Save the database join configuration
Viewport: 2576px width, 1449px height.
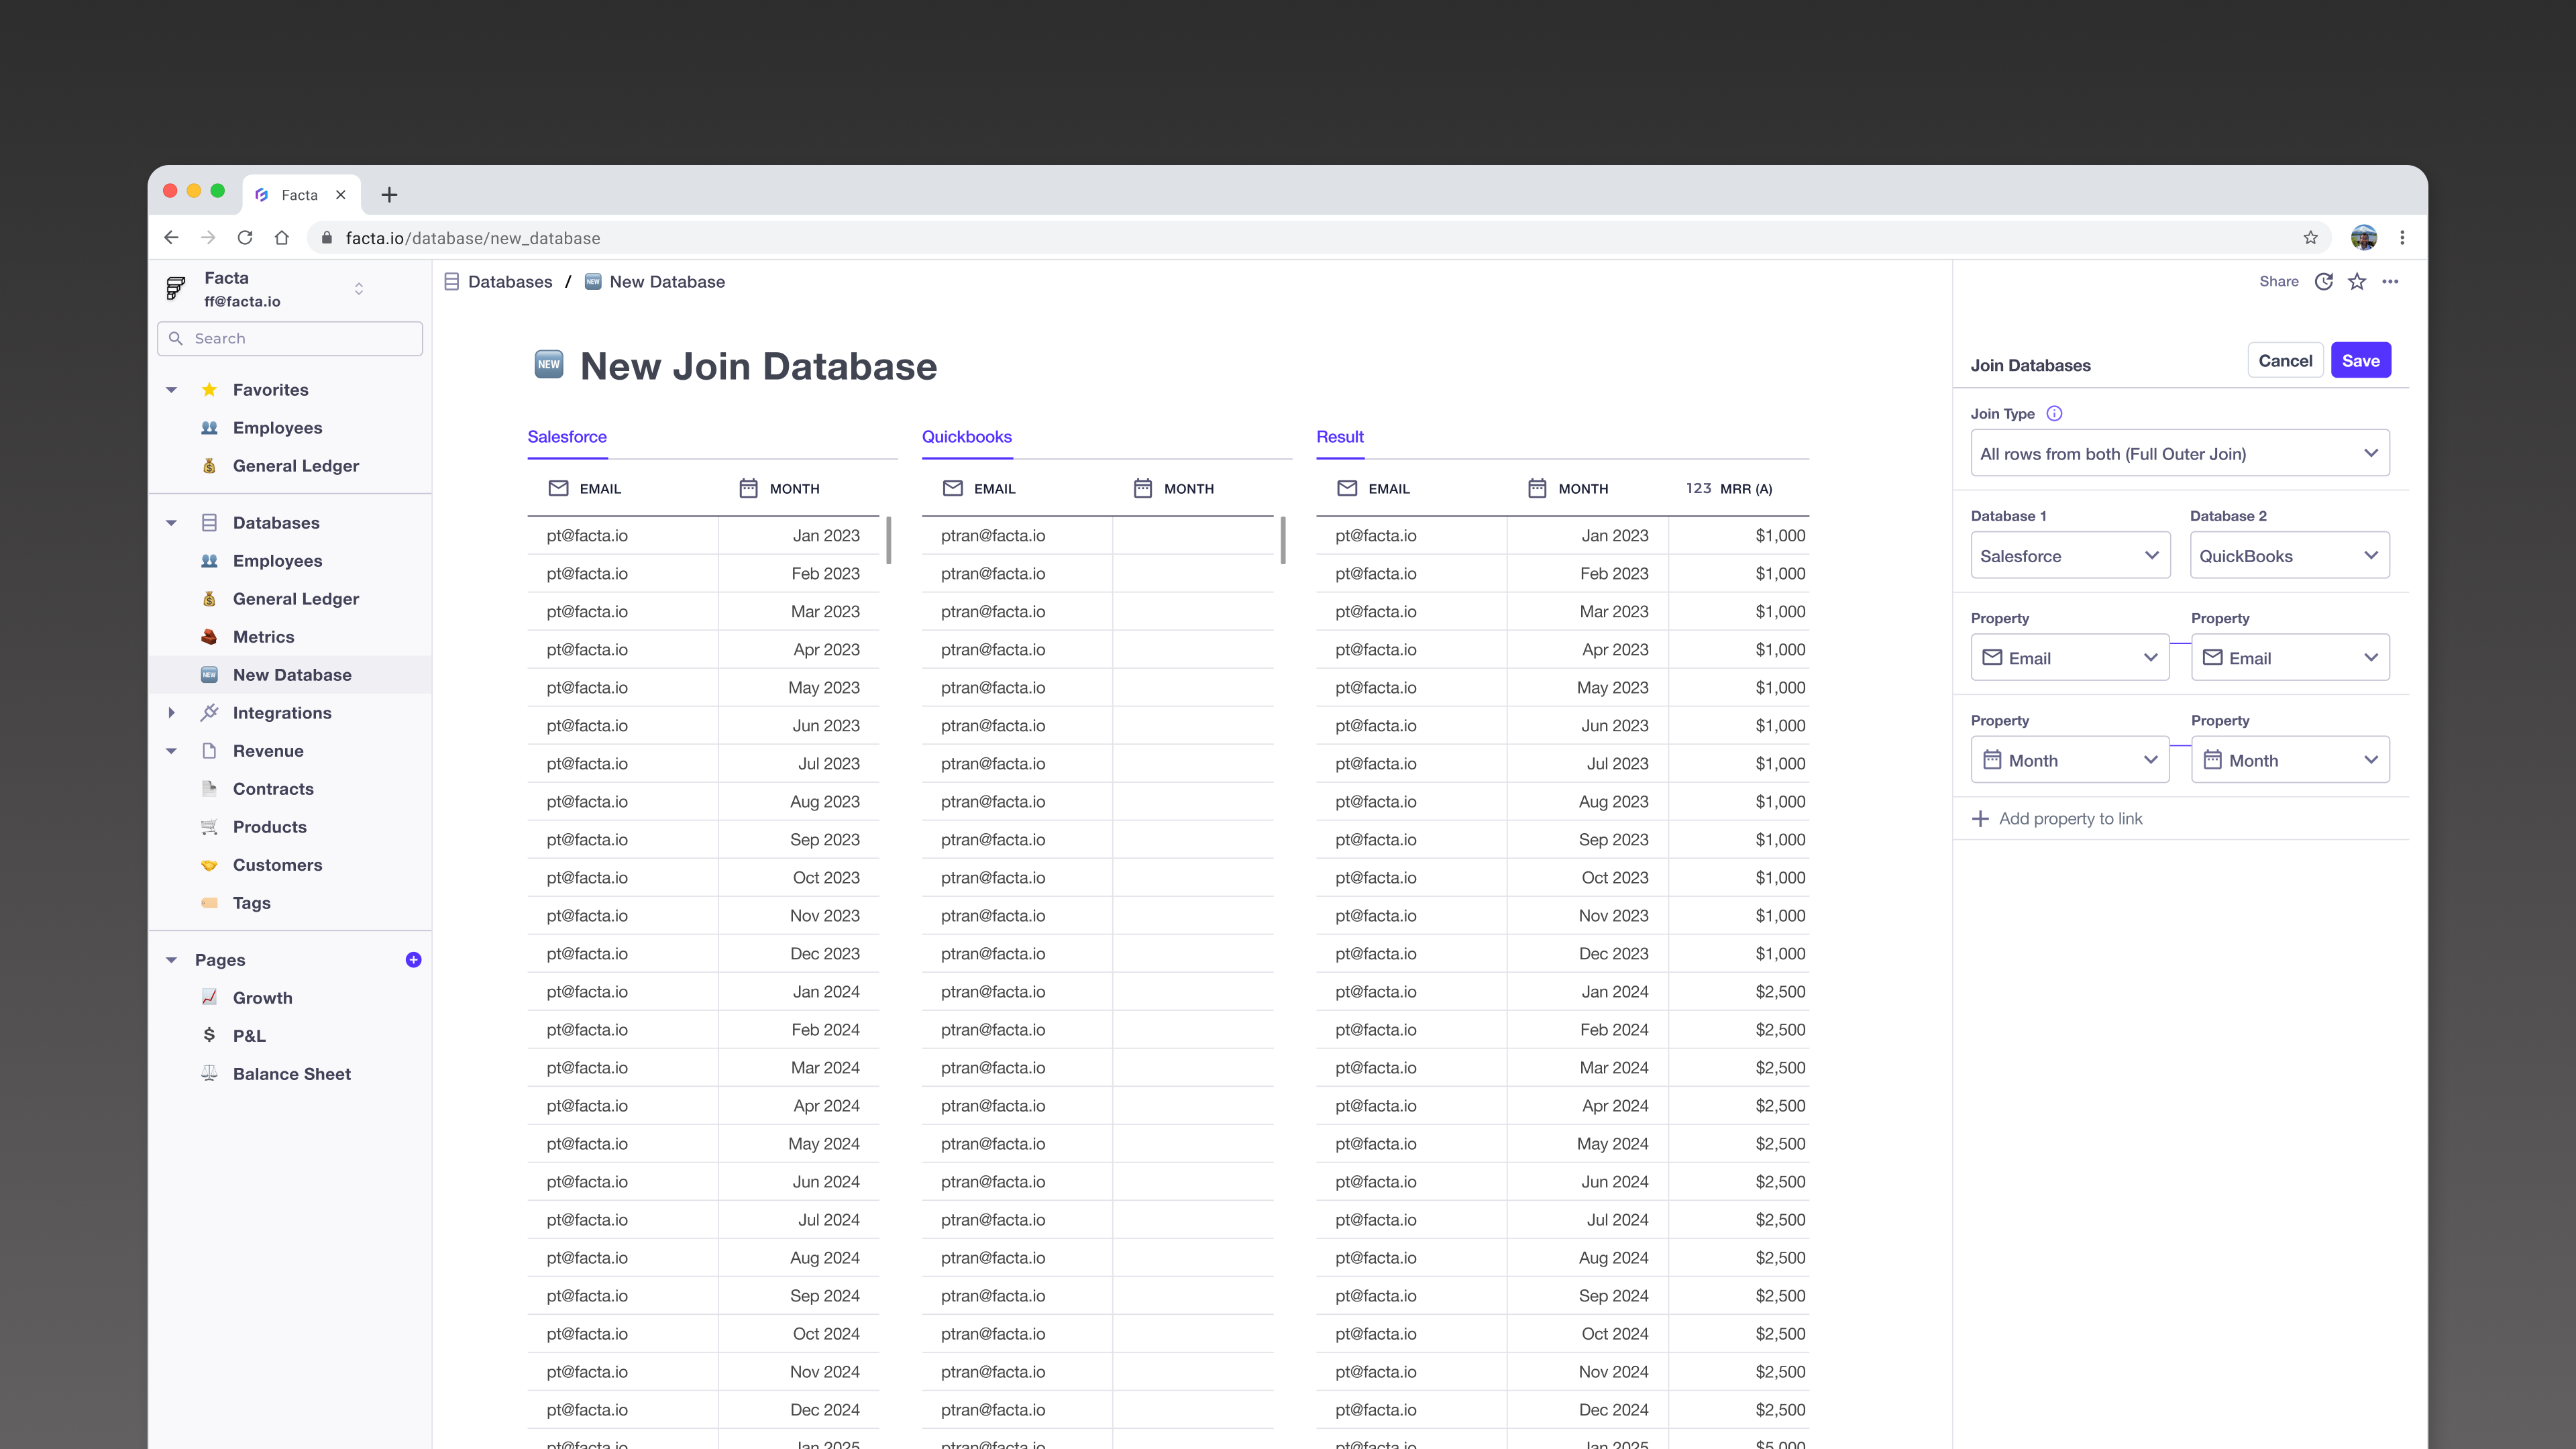(2360, 360)
